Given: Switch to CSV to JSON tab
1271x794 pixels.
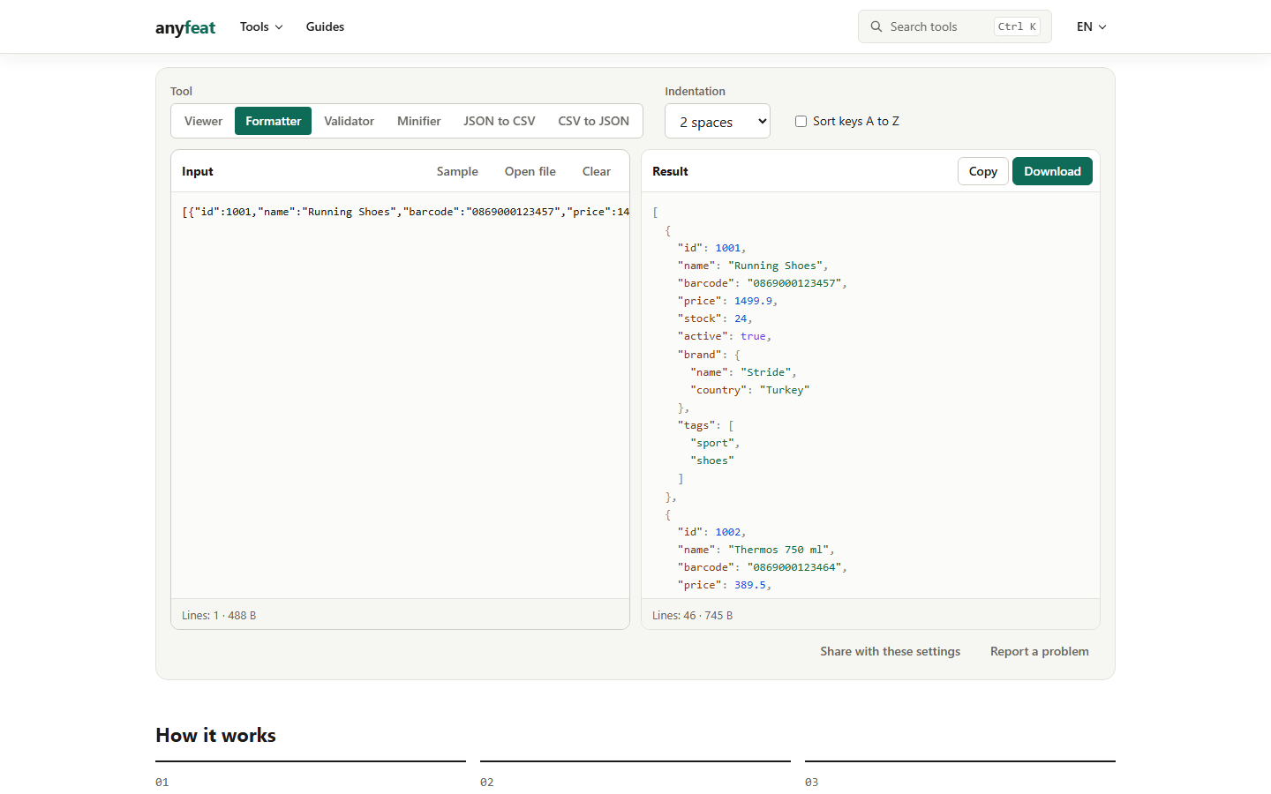Looking at the screenshot, I should coord(594,121).
